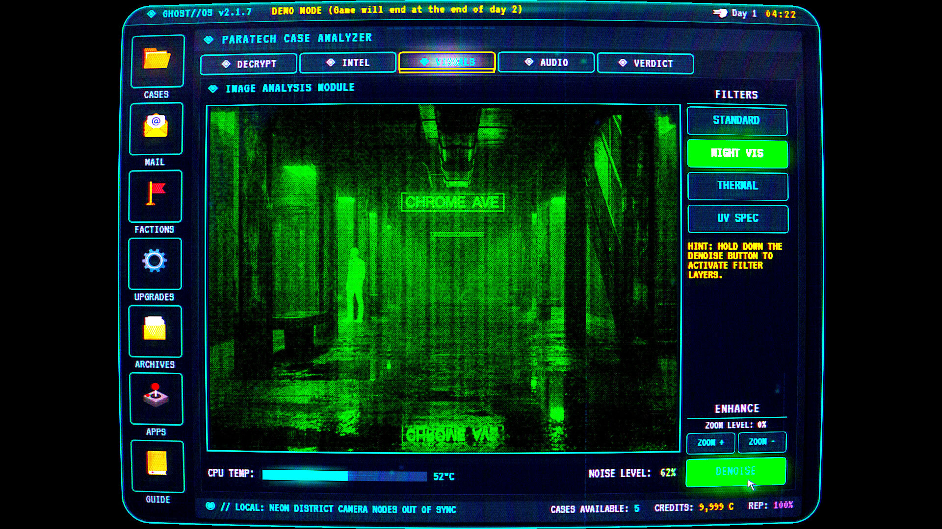Open the Intel tab

pos(348,63)
